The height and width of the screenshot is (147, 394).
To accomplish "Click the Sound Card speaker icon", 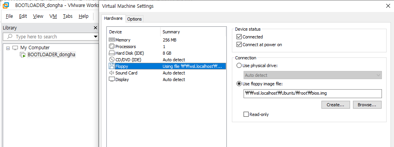I will click(x=112, y=73).
